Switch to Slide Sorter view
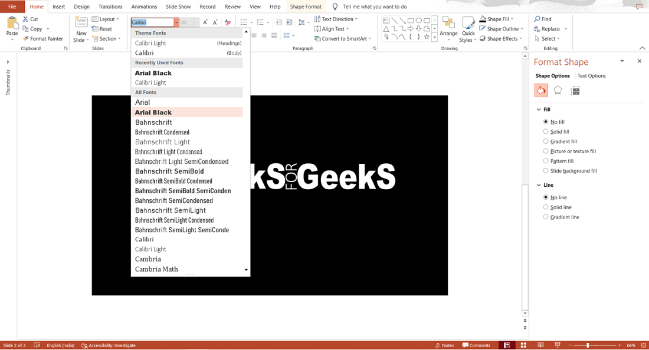 523,345
